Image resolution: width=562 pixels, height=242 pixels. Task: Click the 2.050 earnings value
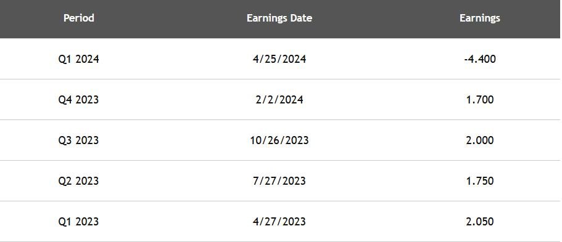(x=479, y=221)
